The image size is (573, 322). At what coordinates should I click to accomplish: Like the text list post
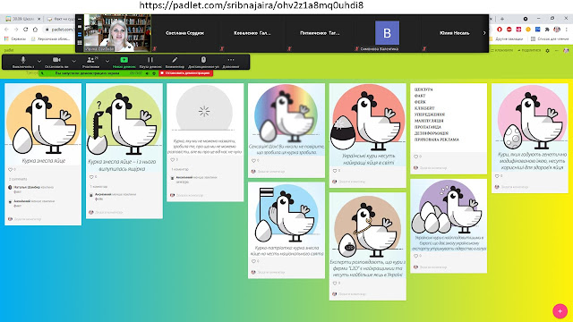(x=415, y=157)
